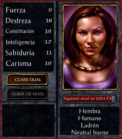Image resolution: width=122 pixels, height=139 pixels.
Task: Click the Humano race text
Action: tap(90, 118)
